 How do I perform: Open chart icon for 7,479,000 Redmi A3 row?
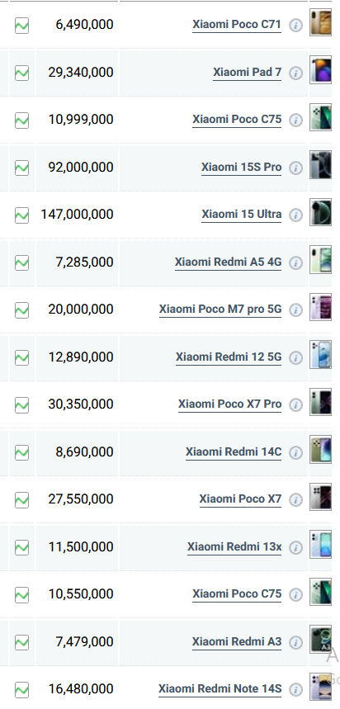pyautogui.click(x=21, y=642)
